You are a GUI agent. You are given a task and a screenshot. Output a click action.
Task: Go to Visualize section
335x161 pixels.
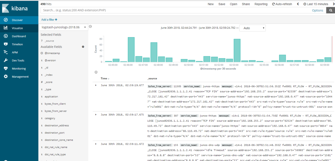click(x=17, y=28)
